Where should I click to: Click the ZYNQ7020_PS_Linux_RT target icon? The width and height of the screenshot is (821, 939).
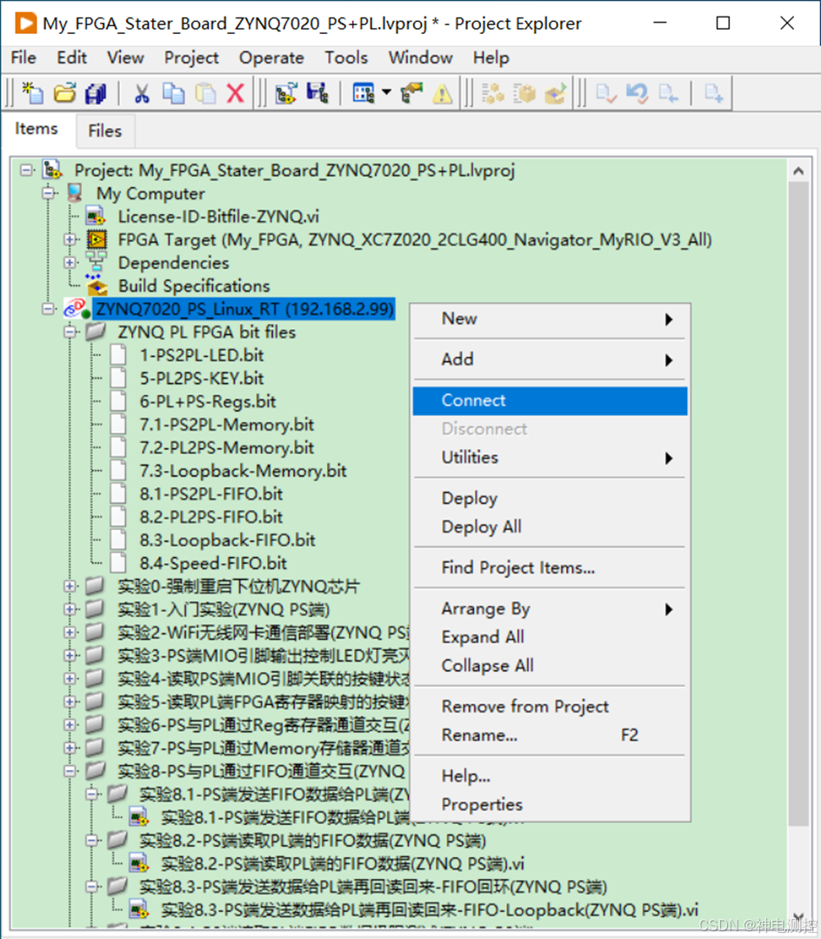point(77,308)
